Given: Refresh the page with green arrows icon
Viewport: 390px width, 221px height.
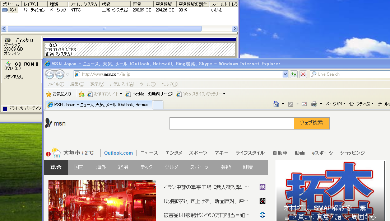Looking at the screenshot, I should point(294,74).
